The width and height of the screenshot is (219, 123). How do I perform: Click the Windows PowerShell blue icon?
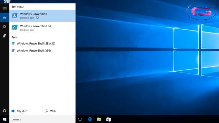tap(14, 15)
